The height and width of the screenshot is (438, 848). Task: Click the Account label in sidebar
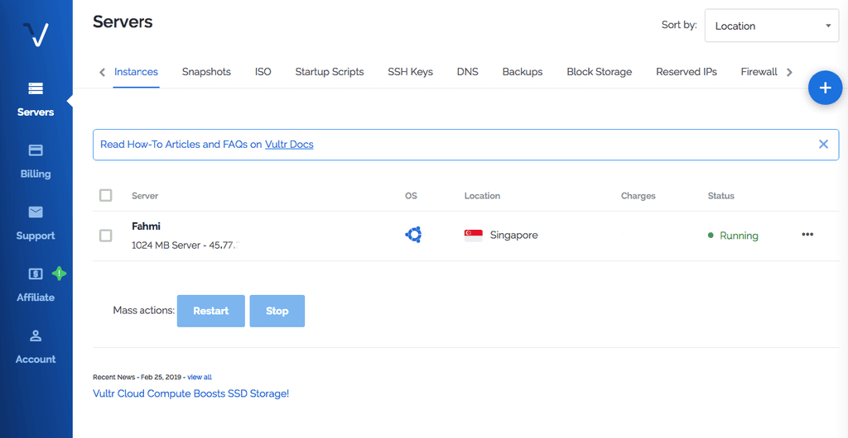pyautogui.click(x=36, y=359)
